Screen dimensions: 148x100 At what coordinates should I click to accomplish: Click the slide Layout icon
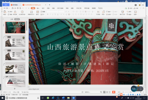tap(38, 12)
